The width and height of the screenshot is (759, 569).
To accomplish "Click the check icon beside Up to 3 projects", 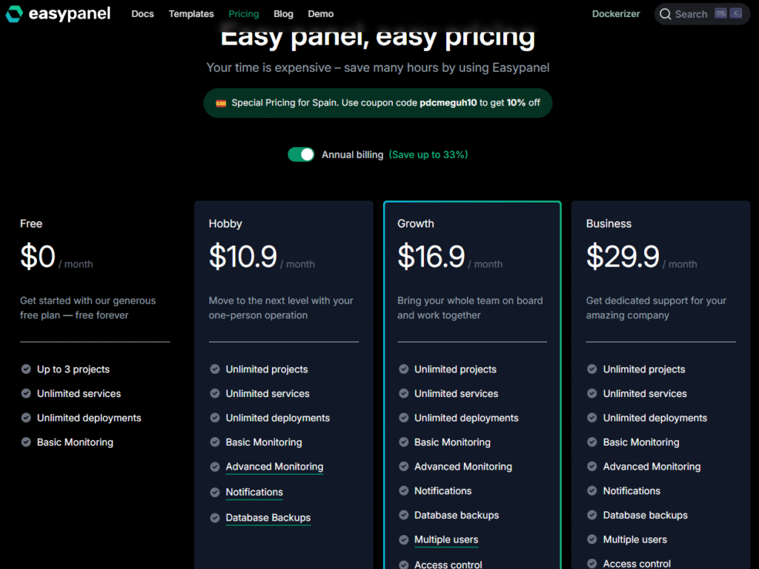I will point(26,369).
